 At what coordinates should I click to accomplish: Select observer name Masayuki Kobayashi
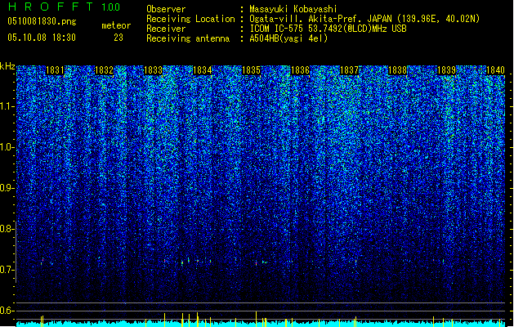[x=293, y=9]
